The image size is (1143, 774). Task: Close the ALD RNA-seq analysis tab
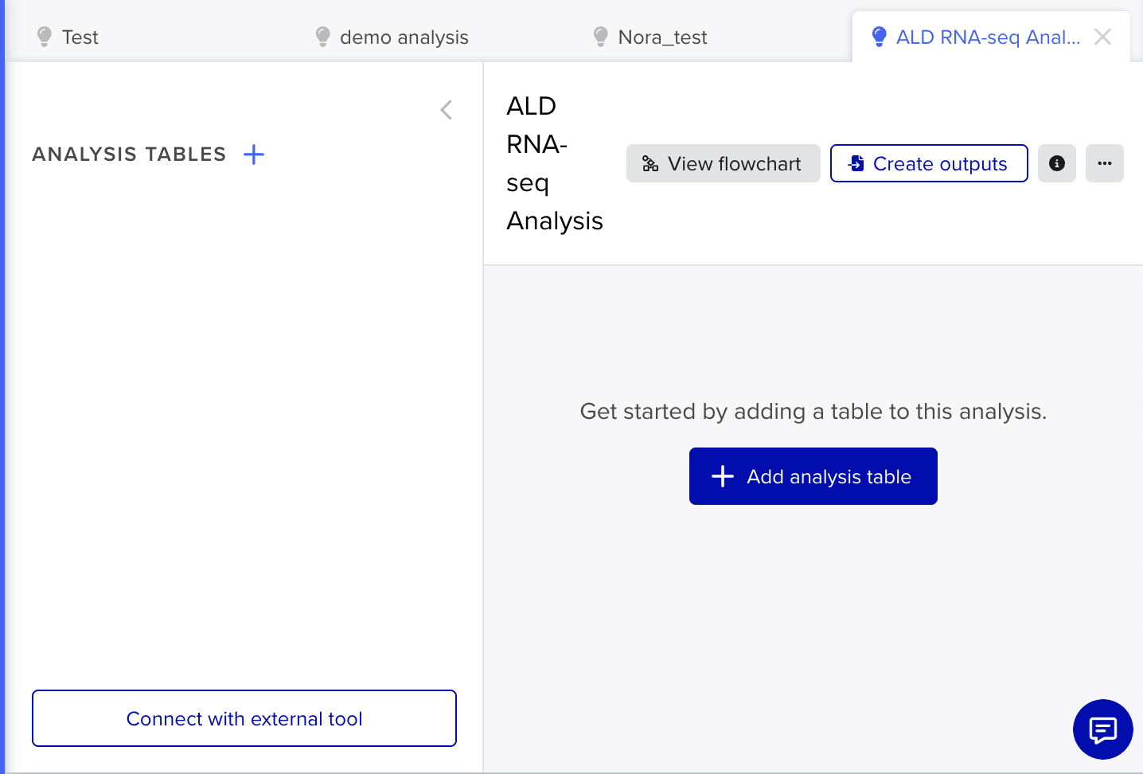coord(1102,37)
